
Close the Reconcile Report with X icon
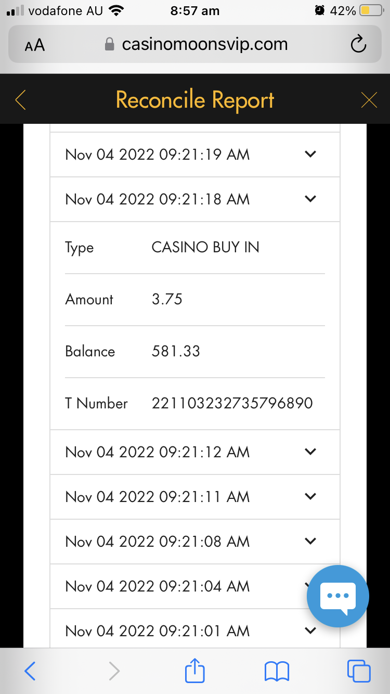[369, 100]
